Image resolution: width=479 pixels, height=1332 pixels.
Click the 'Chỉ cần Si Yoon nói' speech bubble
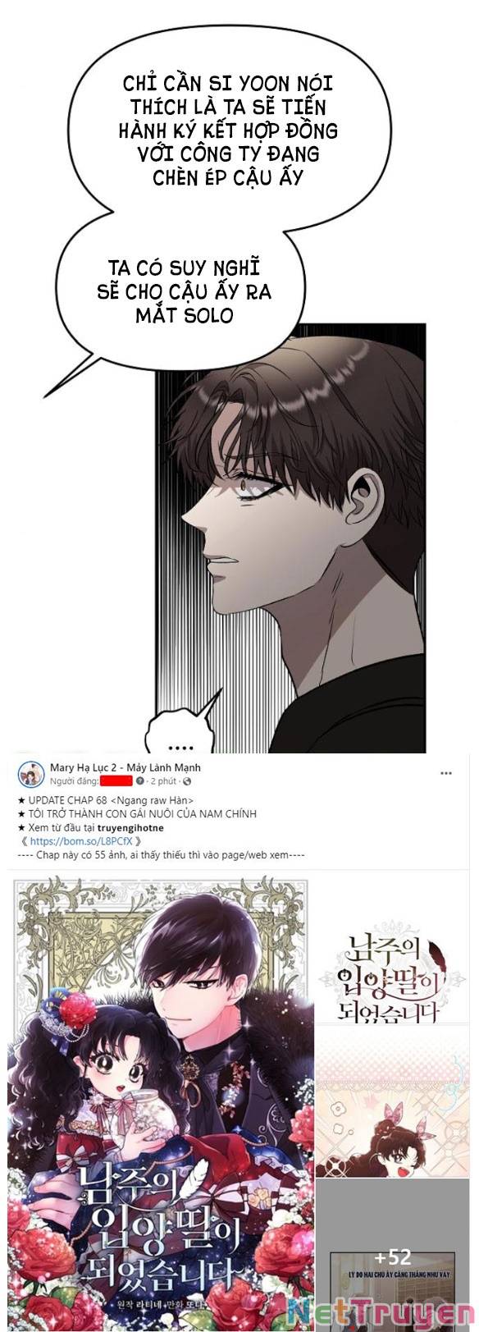pyautogui.click(x=228, y=127)
